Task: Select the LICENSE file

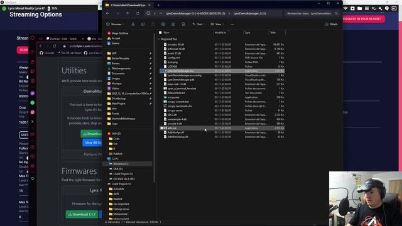Action: [x=172, y=67]
